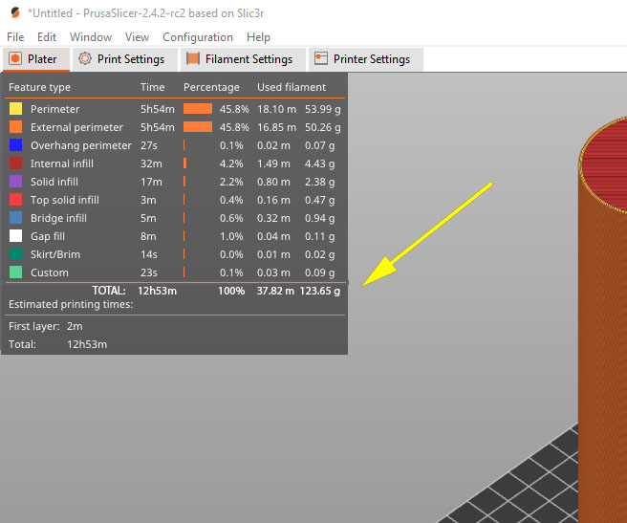The width and height of the screenshot is (627, 523).
Task: Toggle Overhang perimeter blue swatch
Action: tap(15, 145)
